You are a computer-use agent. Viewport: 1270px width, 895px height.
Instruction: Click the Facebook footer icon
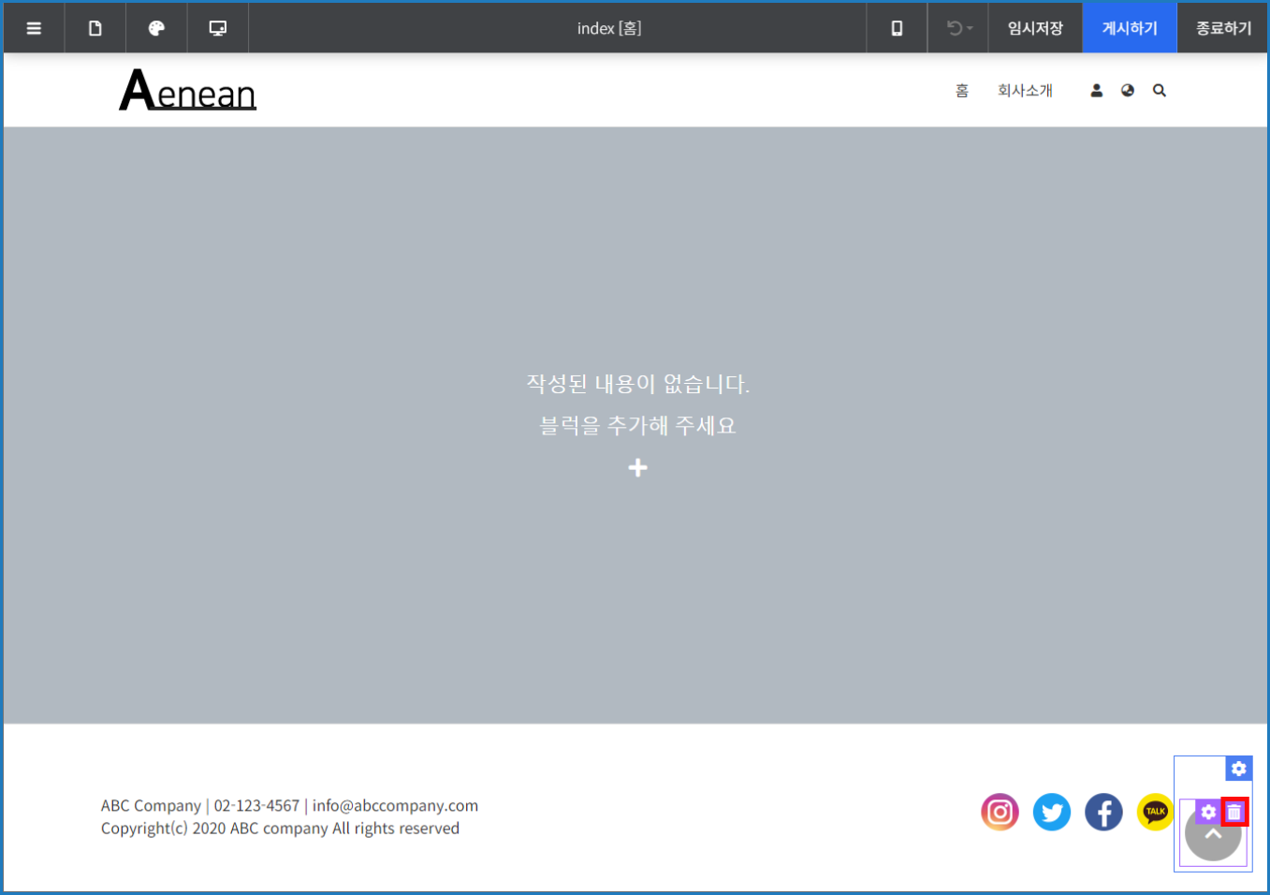coord(1103,812)
